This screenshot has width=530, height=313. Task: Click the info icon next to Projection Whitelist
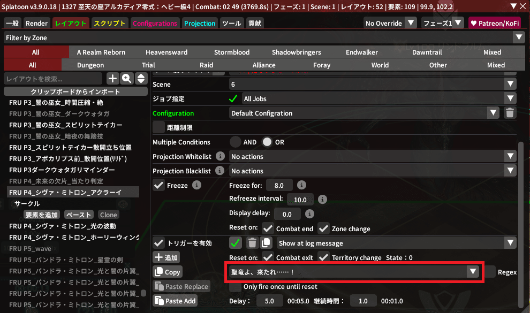221,157
